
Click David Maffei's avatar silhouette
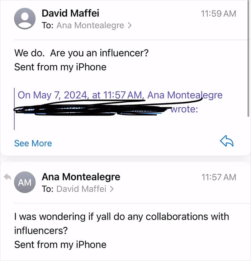[x=25, y=18]
